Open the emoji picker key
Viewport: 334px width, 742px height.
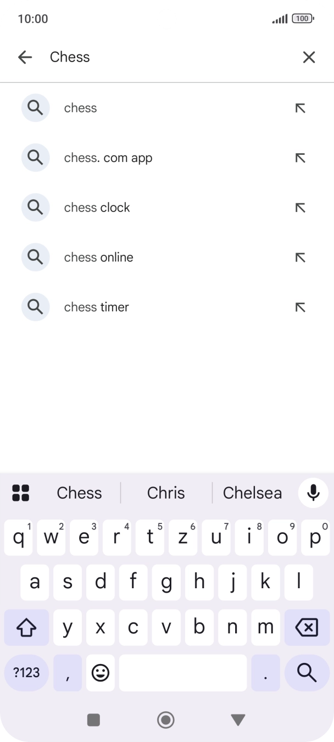(101, 672)
